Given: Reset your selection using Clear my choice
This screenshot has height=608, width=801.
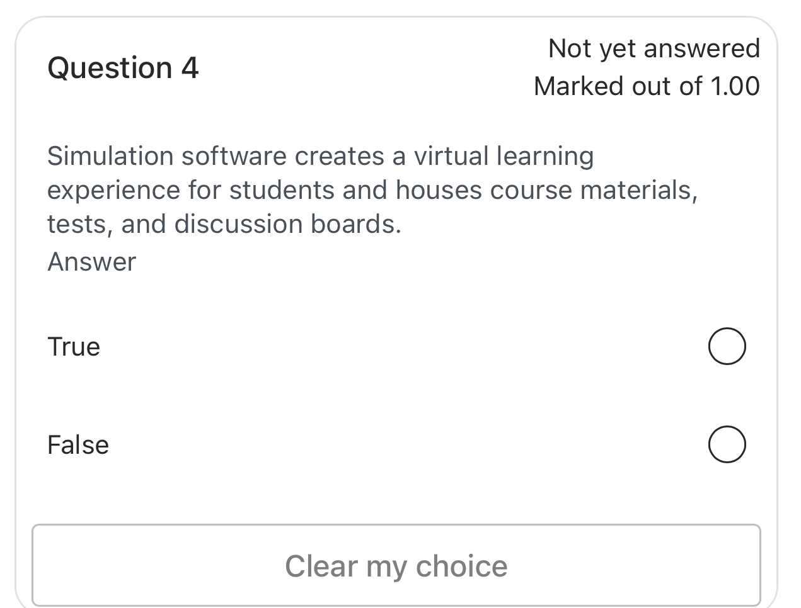Looking at the screenshot, I should click(397, 565).
